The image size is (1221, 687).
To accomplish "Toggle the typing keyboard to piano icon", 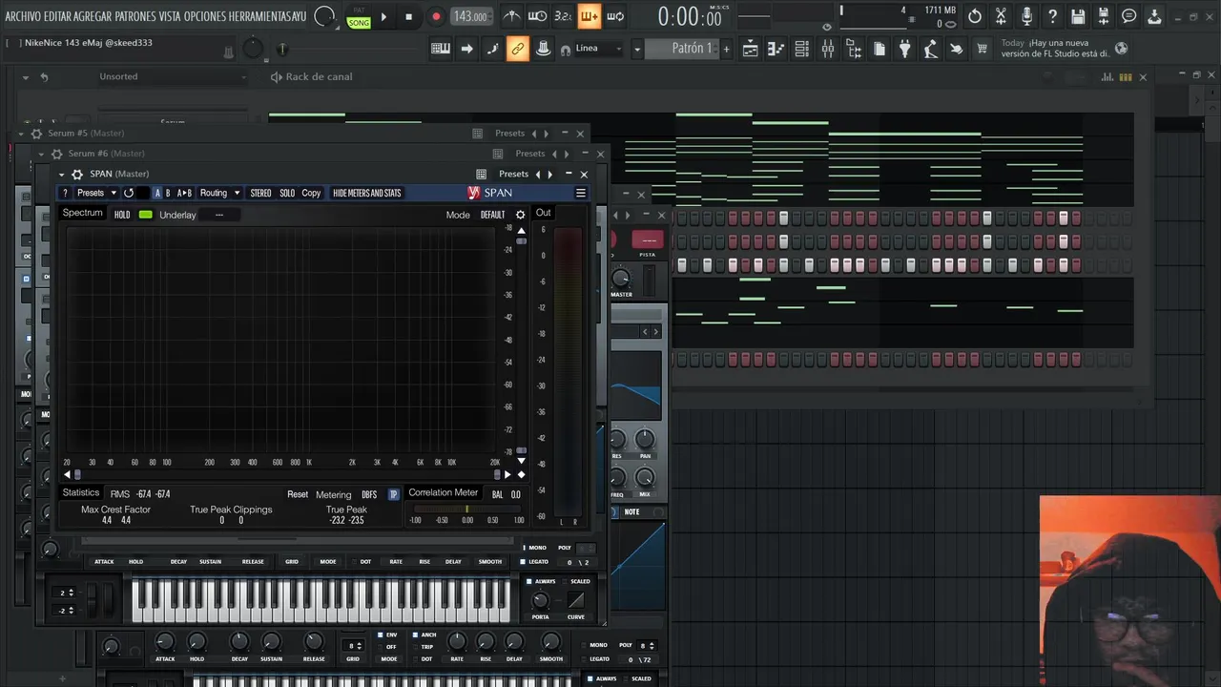I will (441, 49).
